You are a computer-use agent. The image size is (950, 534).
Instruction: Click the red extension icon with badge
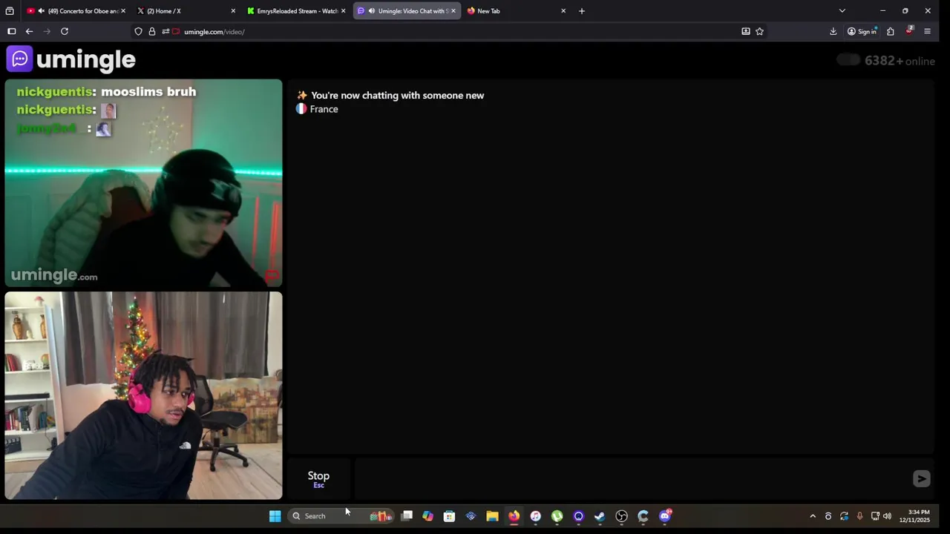(909, 31)
